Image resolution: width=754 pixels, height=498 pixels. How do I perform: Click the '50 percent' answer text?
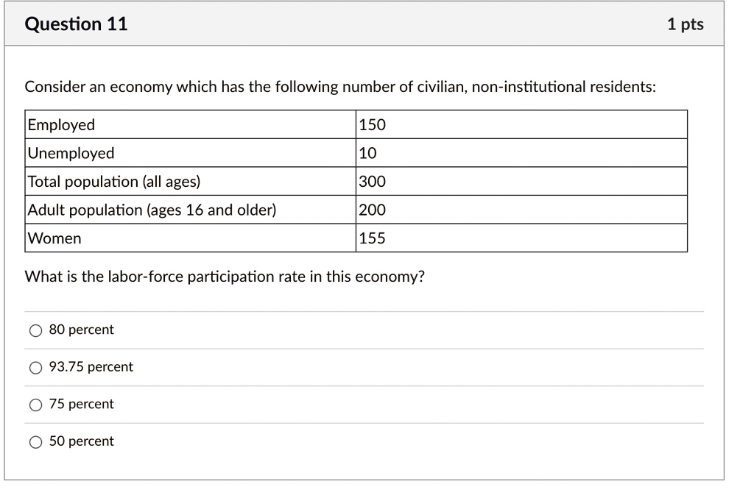81,441
